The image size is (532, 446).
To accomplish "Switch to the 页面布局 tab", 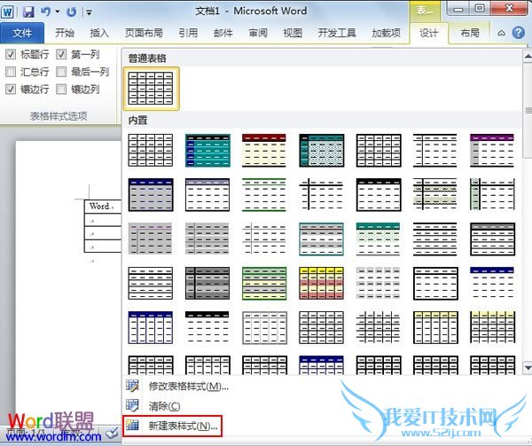I will pyautogui.click(x=144, y=33).
